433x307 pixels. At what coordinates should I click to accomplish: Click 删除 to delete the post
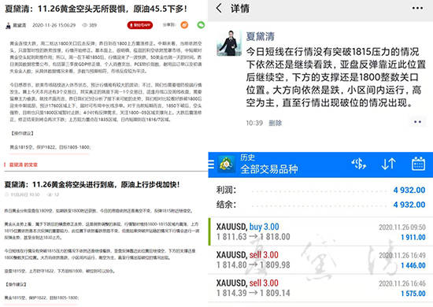[x=275, y=123]
